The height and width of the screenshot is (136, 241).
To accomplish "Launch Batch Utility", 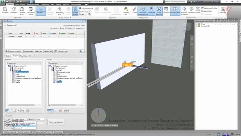I will click(x=207, y=11).
